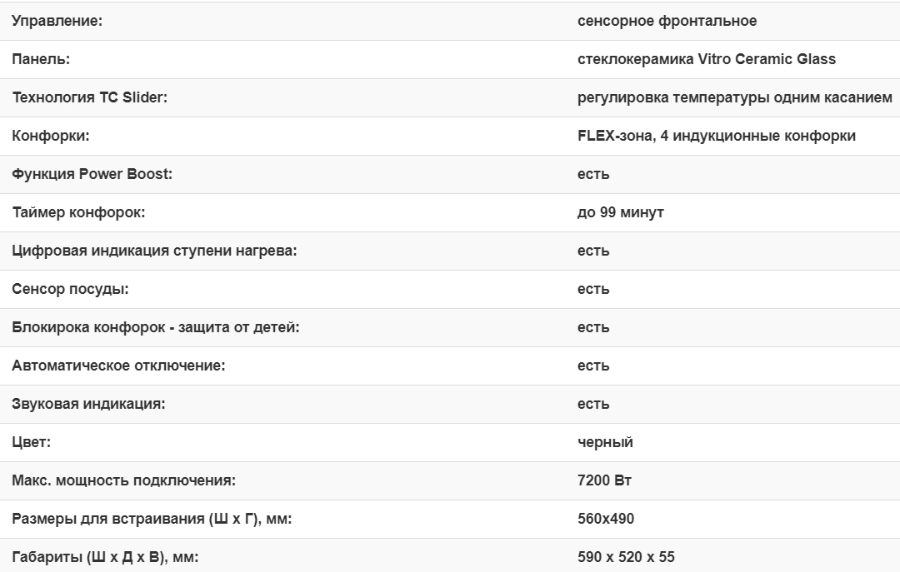
Task: Click the "Управление:" row label
Action: [x=57, y=21]
